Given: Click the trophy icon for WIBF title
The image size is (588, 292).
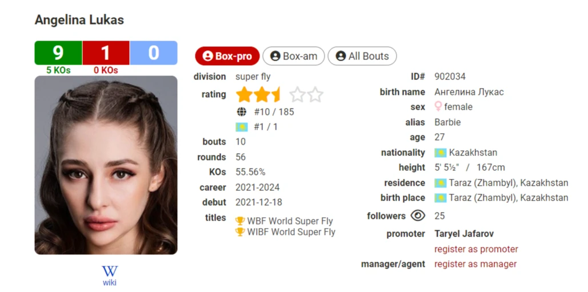Looking at the screenshot, I should pos(240,232).
